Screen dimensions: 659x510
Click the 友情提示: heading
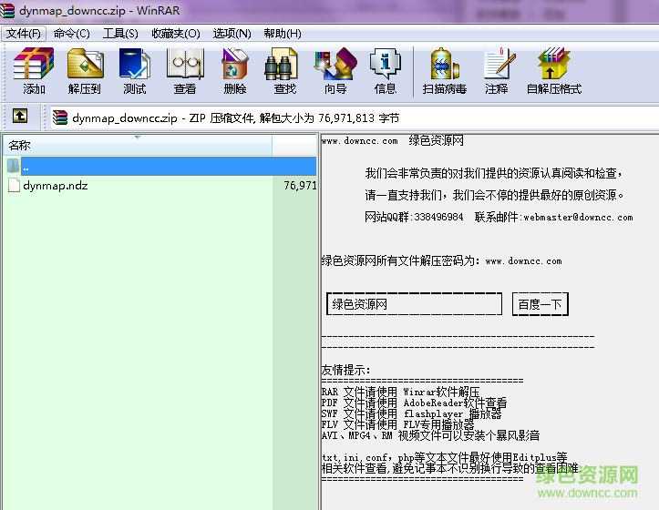(x=345, y=370)
